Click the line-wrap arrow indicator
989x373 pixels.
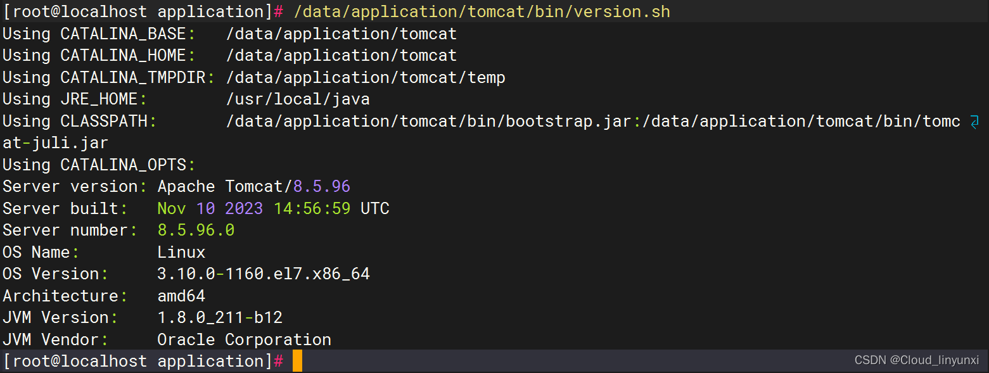pos(974,122)
